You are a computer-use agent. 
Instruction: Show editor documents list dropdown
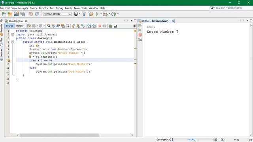tap(132, 21)
